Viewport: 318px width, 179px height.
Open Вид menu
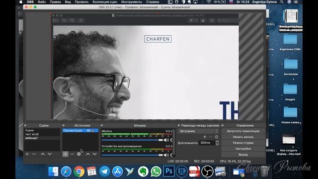click(68, 2)
